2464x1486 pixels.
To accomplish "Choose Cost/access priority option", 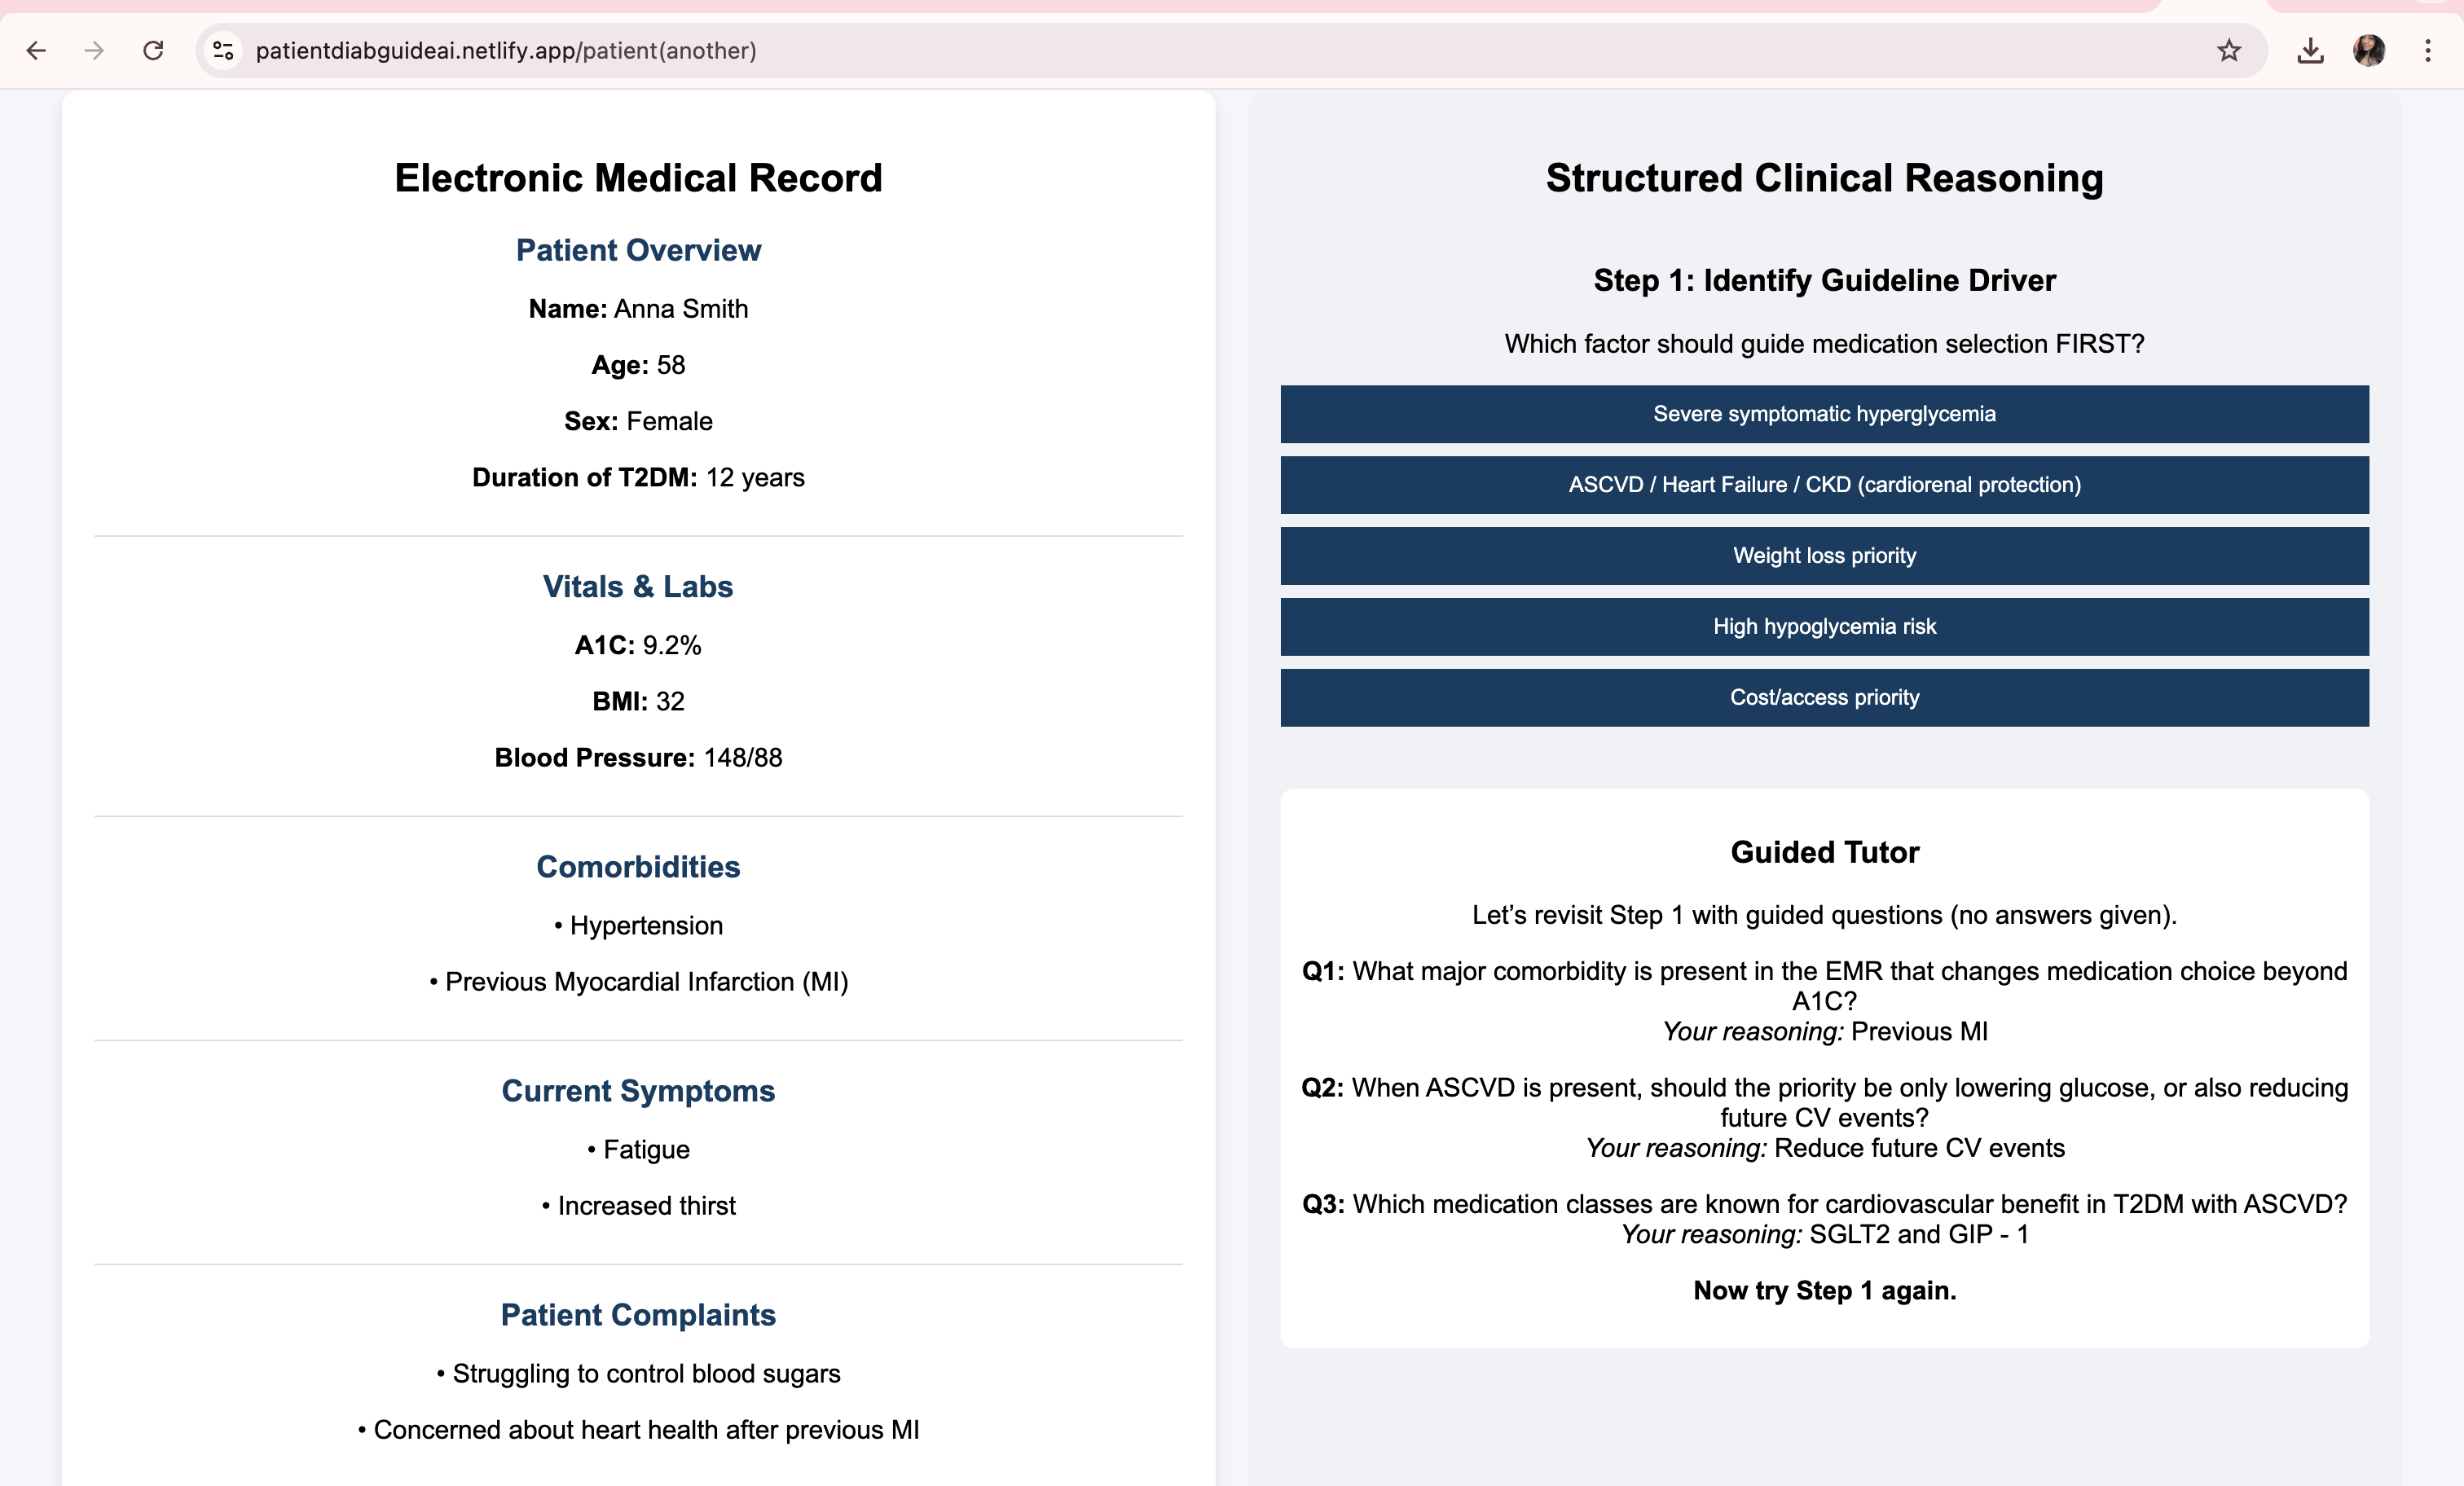I will click(1824, 698).
